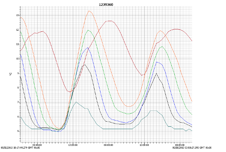Click the 13 tick label on y-axis

(16, 15)
